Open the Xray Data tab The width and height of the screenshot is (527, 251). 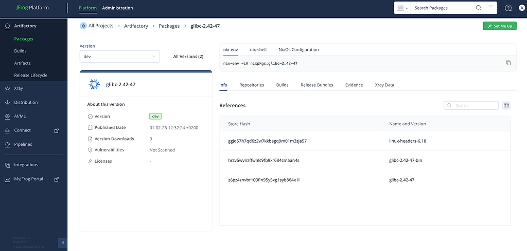tap(384, 85)
